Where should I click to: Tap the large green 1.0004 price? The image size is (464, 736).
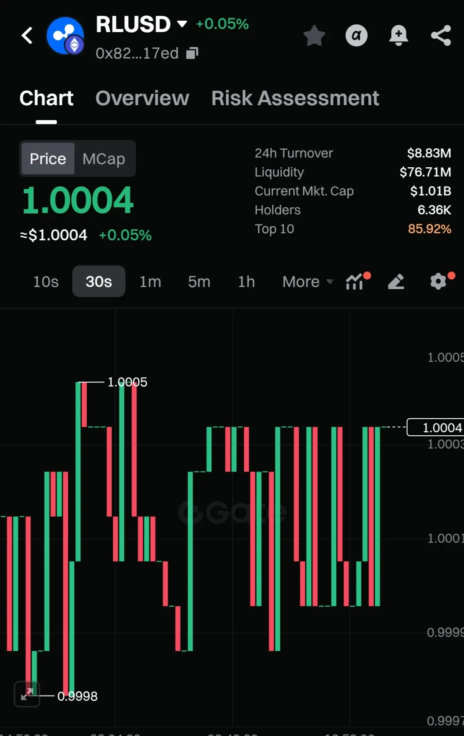pos(78,200)
